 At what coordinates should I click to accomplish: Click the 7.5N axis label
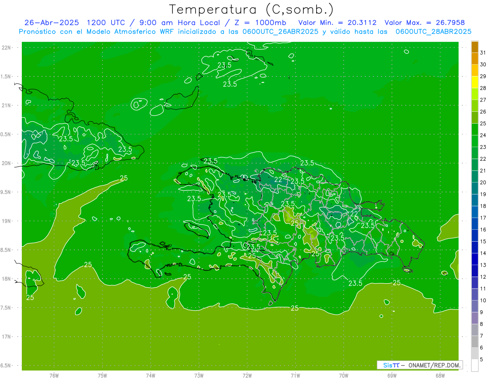coord(6,308)
